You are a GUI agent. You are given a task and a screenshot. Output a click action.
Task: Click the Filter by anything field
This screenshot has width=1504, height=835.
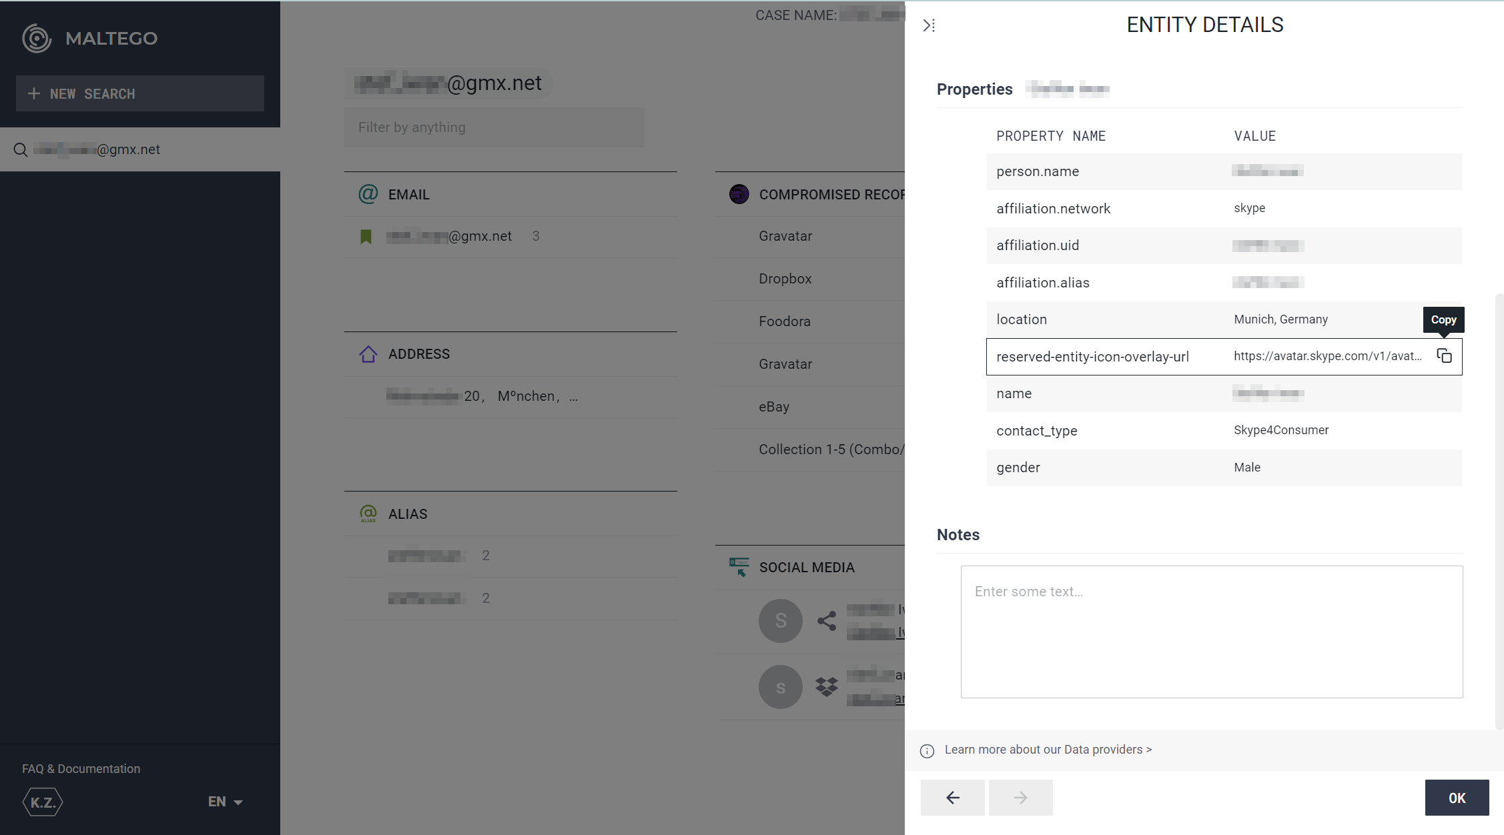coord(494,127)
